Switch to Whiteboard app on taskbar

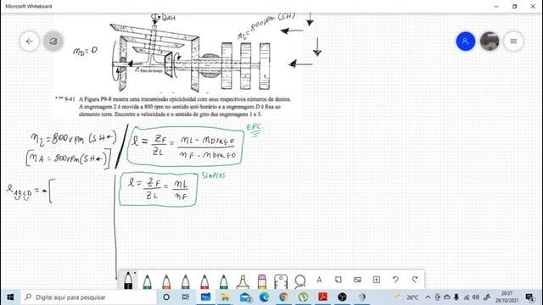tap(205, 297)
